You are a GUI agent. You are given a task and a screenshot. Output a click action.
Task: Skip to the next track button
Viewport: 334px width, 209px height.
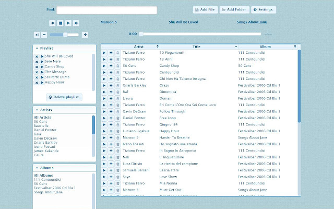[x=76, y=23]
